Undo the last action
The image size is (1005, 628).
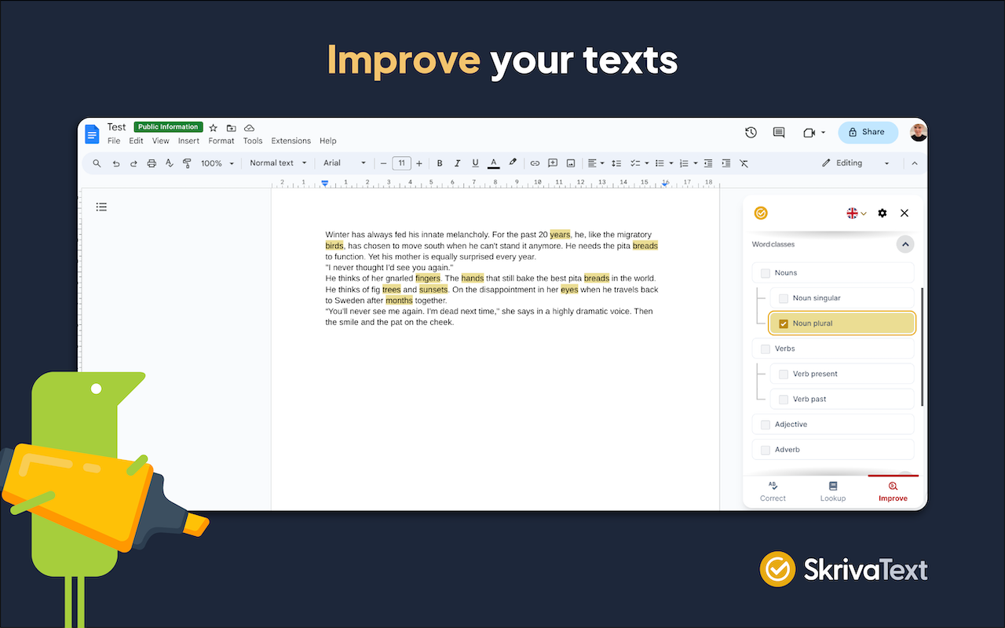[116, 163]
